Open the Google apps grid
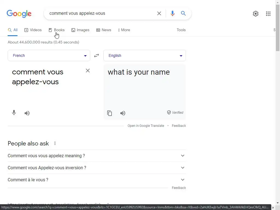The width and height of the screenshot is (280, 210). 268,14
